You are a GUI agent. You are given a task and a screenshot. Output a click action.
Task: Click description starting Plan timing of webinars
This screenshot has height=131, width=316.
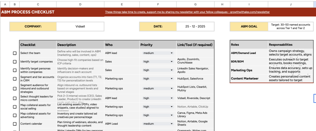(x=80, y=124)
